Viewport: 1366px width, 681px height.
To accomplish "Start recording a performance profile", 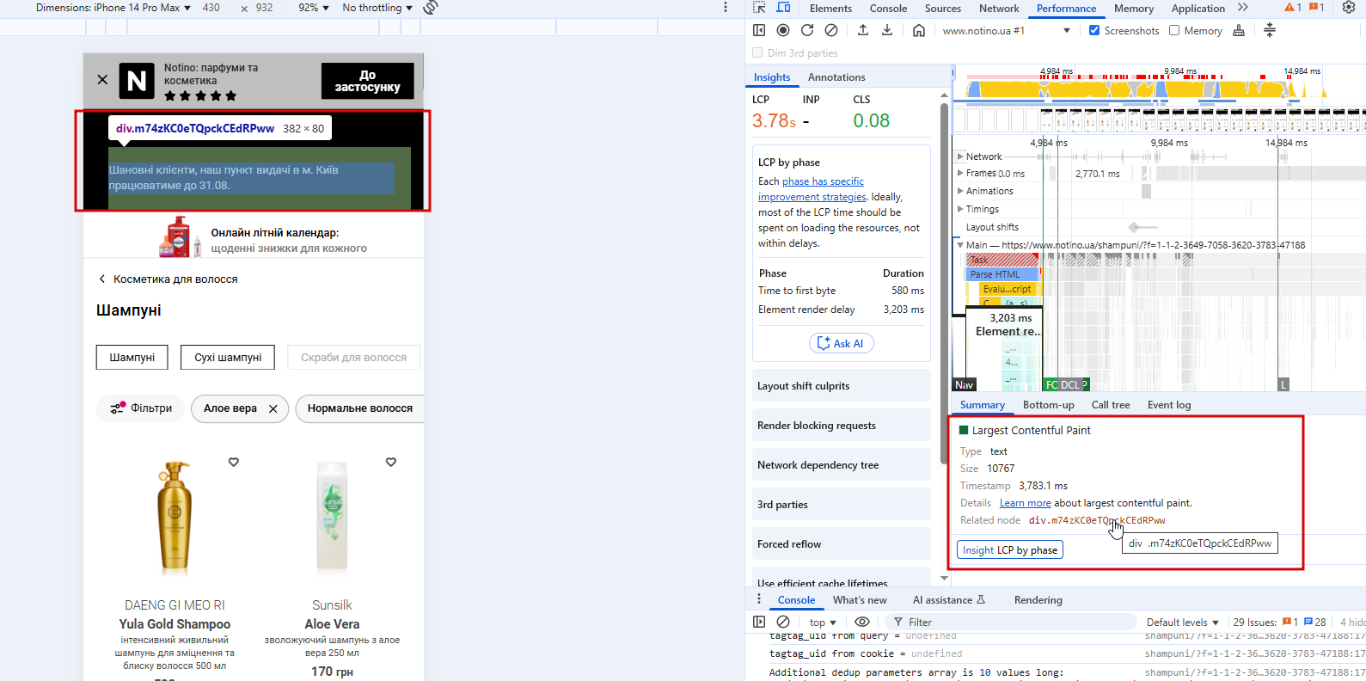I will [783, 30].
